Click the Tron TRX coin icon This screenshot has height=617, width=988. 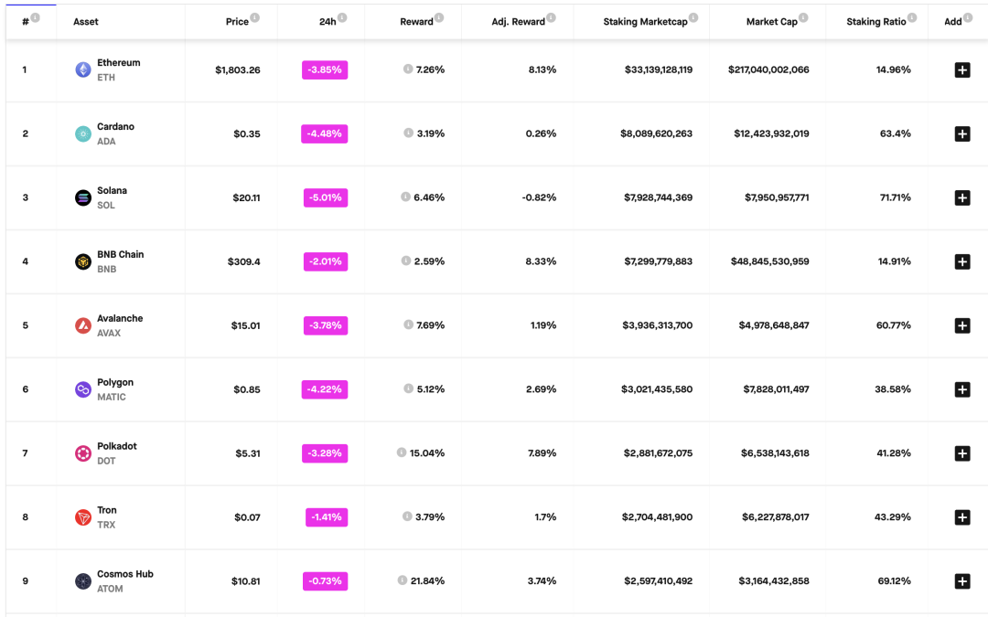[83, 517]
